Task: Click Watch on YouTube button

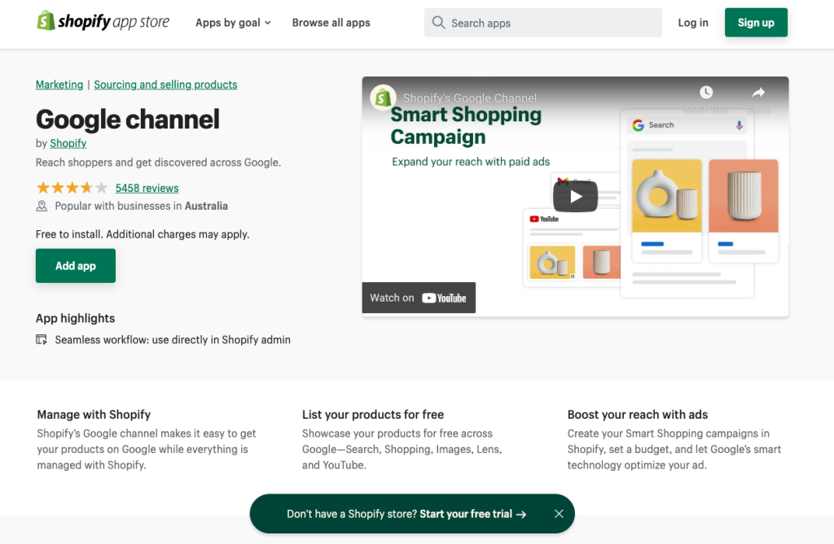Action: coord(419,298)
